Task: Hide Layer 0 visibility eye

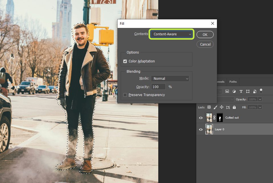Action: point(201,129)
